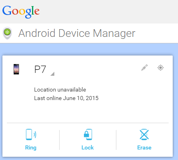Click the gray header bar beside Google logo
Screen dimensions: 178x160
point(108,12)
